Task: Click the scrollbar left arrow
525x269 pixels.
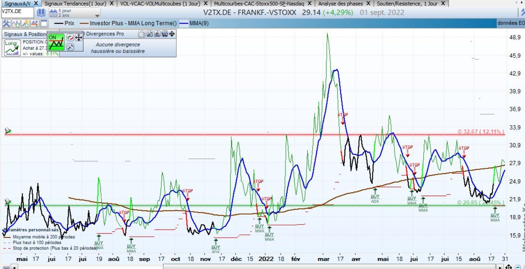Action: 15,267
